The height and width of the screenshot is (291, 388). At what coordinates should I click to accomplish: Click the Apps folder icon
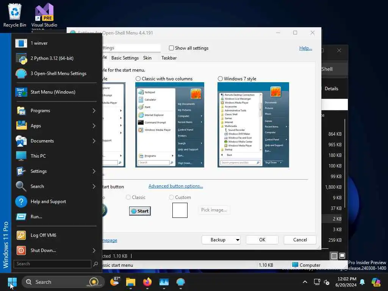[21, 126]
